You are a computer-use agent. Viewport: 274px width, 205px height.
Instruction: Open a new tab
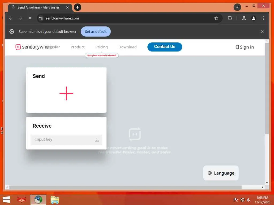point(78,7)
